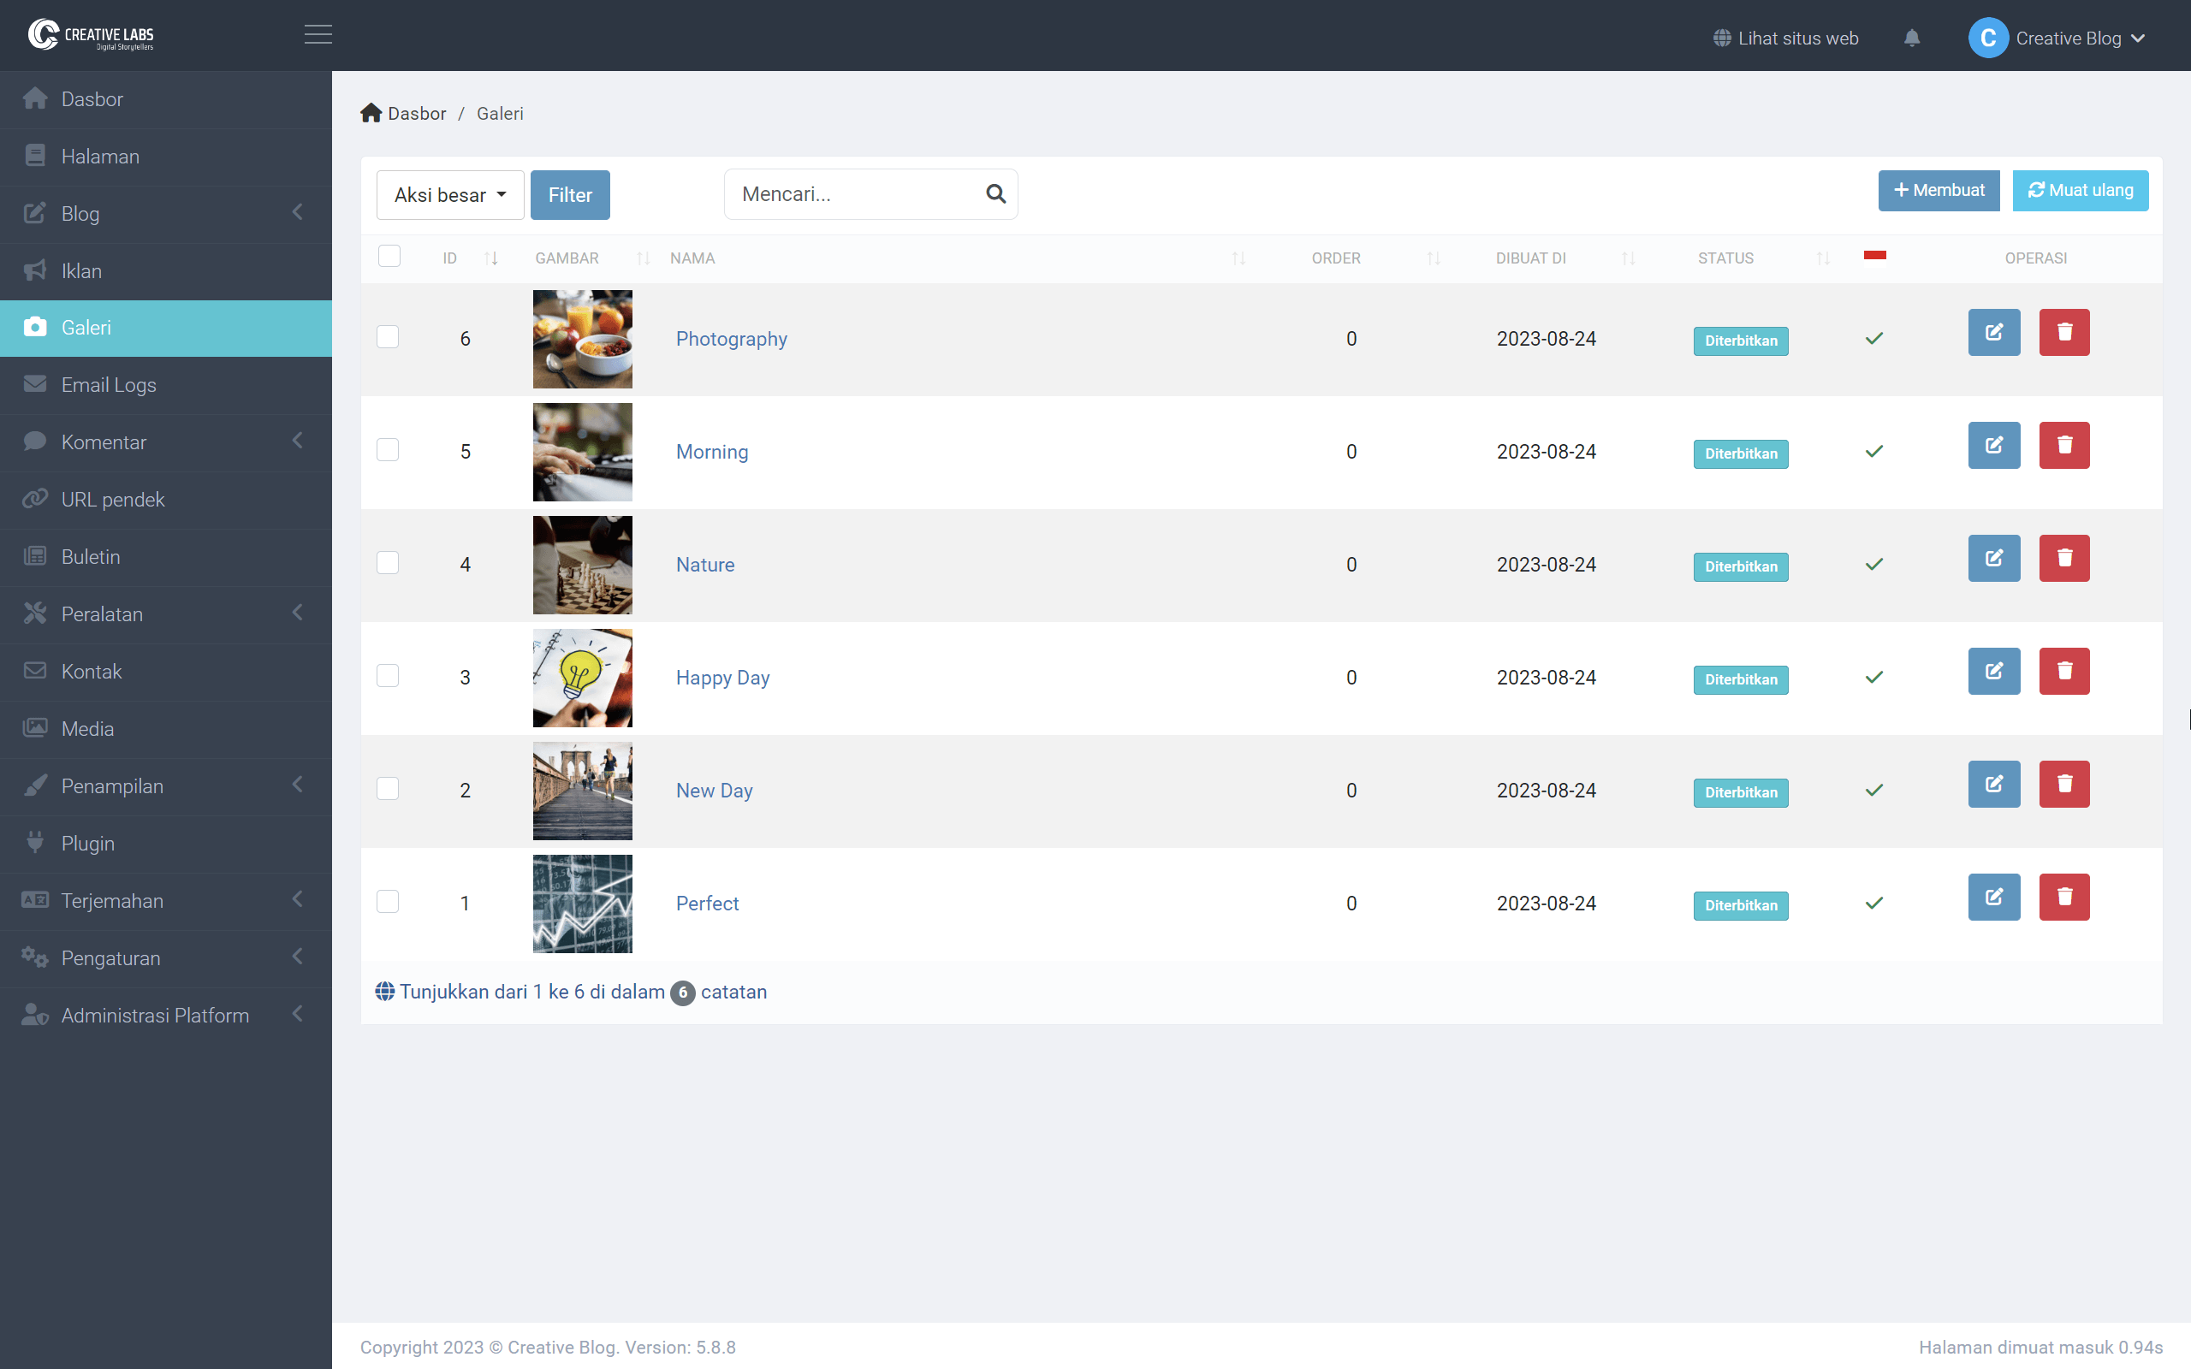
Task: Select the Media menu icon
Action: coord(35,728)
